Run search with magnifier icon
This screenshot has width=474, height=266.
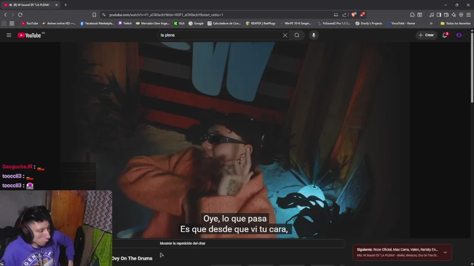point(297,35)
